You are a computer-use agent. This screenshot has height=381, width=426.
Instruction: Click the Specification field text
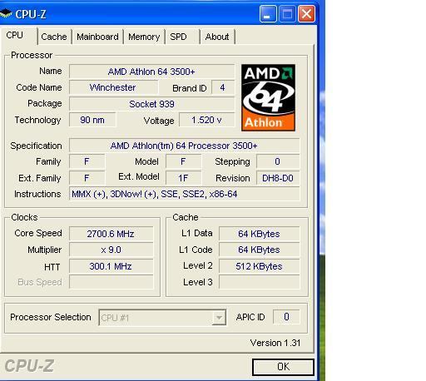tap(184, 146)
